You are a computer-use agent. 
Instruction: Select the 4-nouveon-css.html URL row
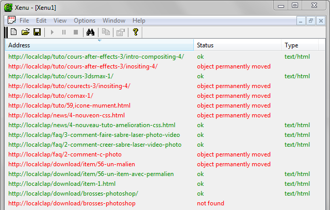pyautogui.click(x=67, y=115)
